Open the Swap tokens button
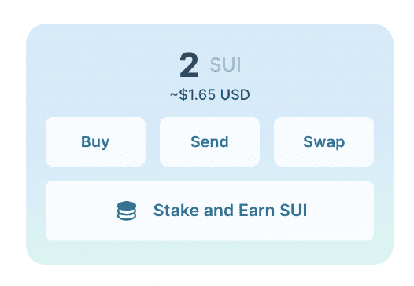The image size is (414, 286). click(323, 141)
